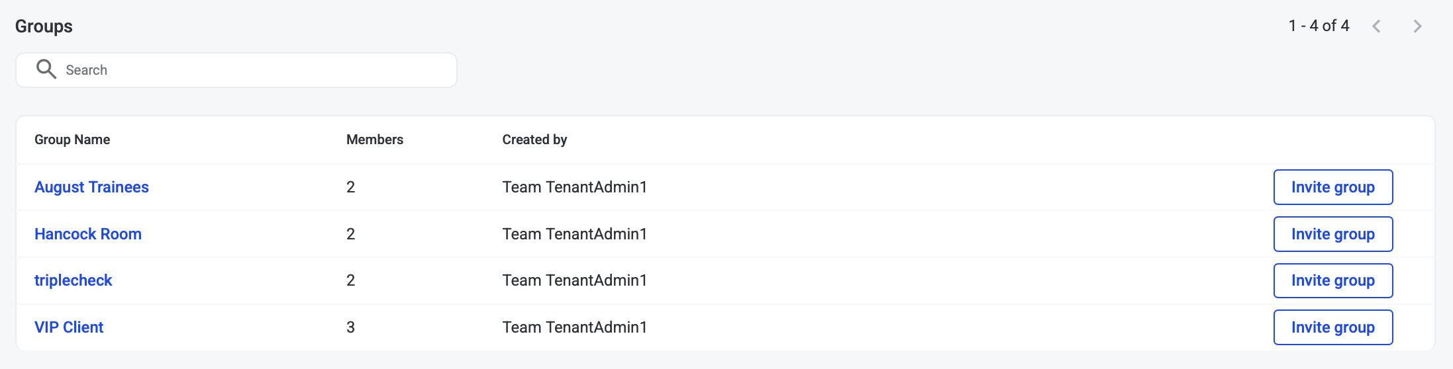Open the August Trainees group
Viewport: 1453px width, 369px height.
click(91, 187)
